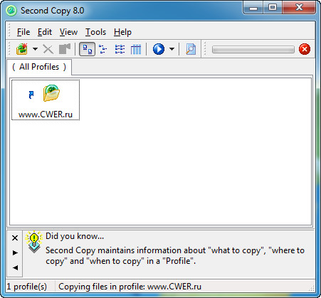Open the View menu

point(68,32)
